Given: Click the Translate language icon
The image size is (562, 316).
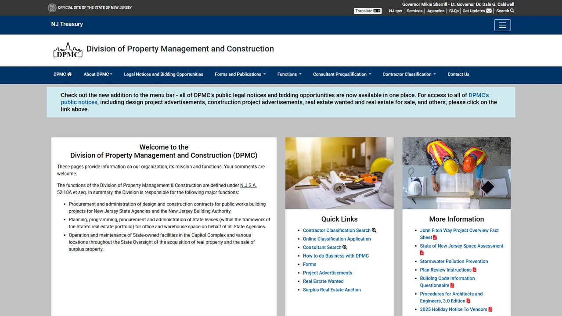Looking at the screenshot, I should click(x=377, y=11).
